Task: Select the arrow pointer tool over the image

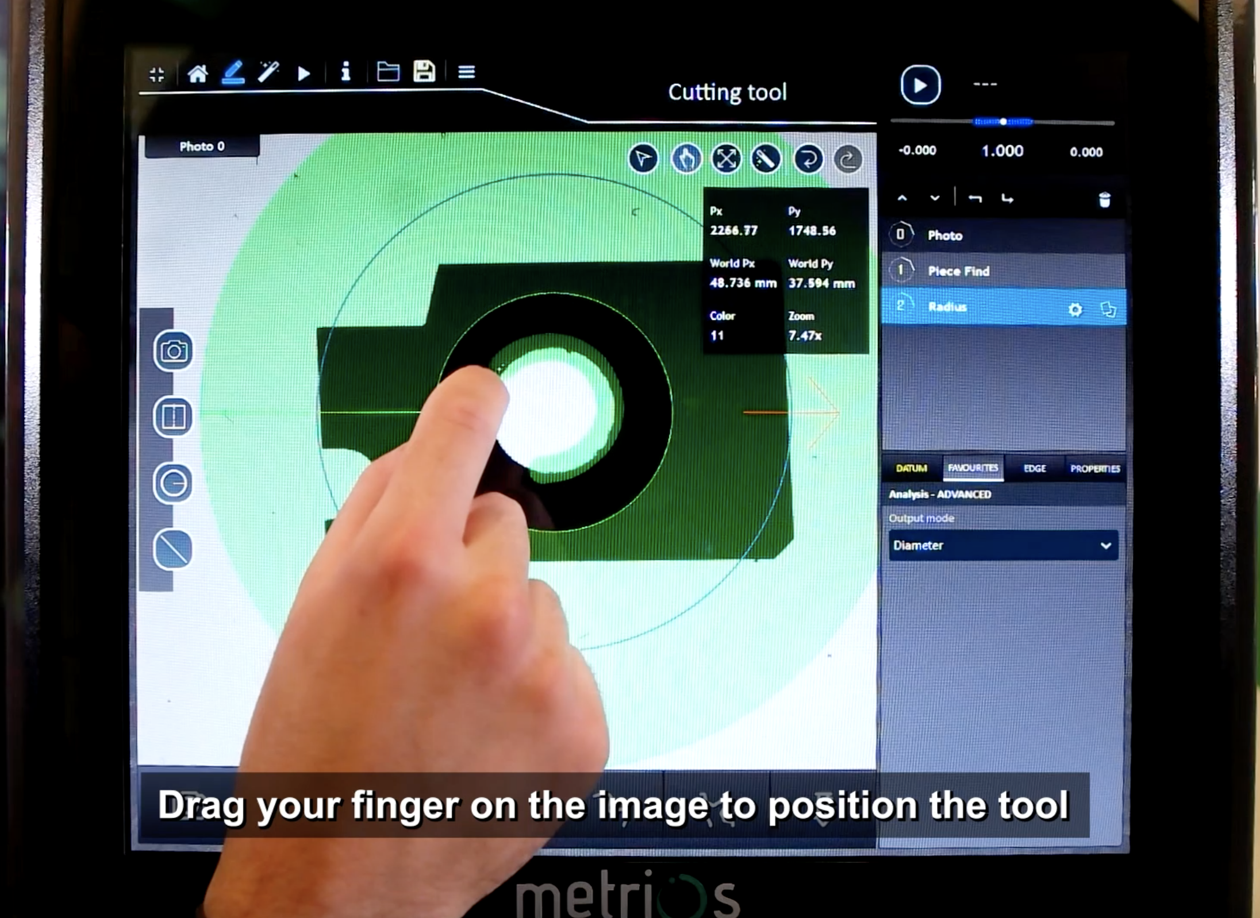Action: point(643,159)
